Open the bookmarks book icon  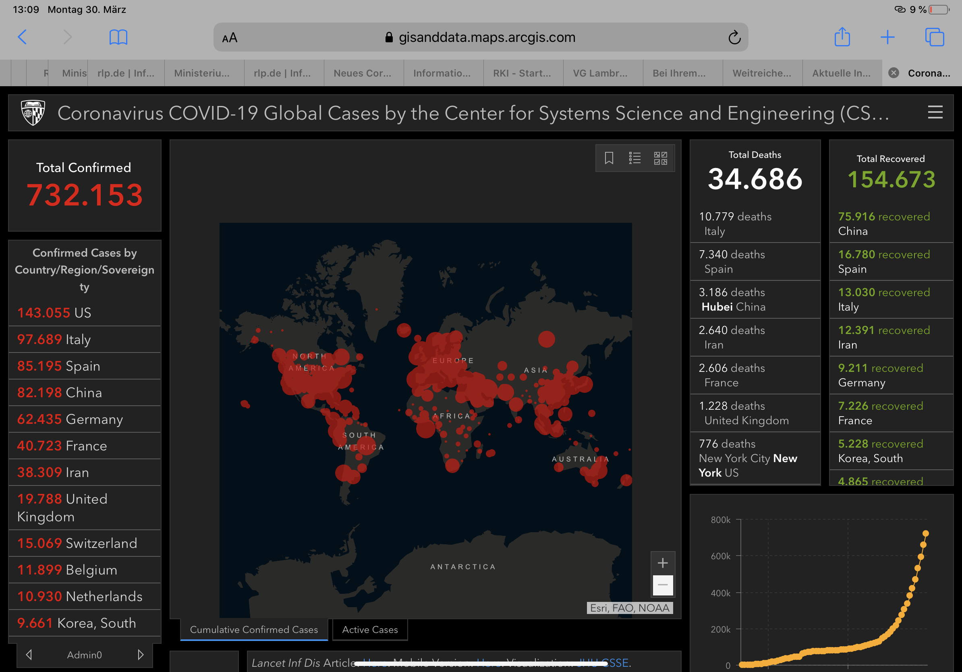pyautogui.click(x=118, y=37)
